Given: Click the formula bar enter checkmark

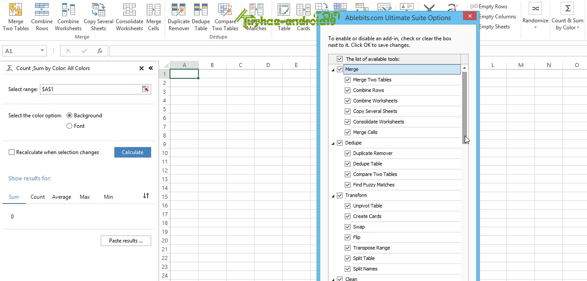Looking at the screenshot, I should (84, 51).
